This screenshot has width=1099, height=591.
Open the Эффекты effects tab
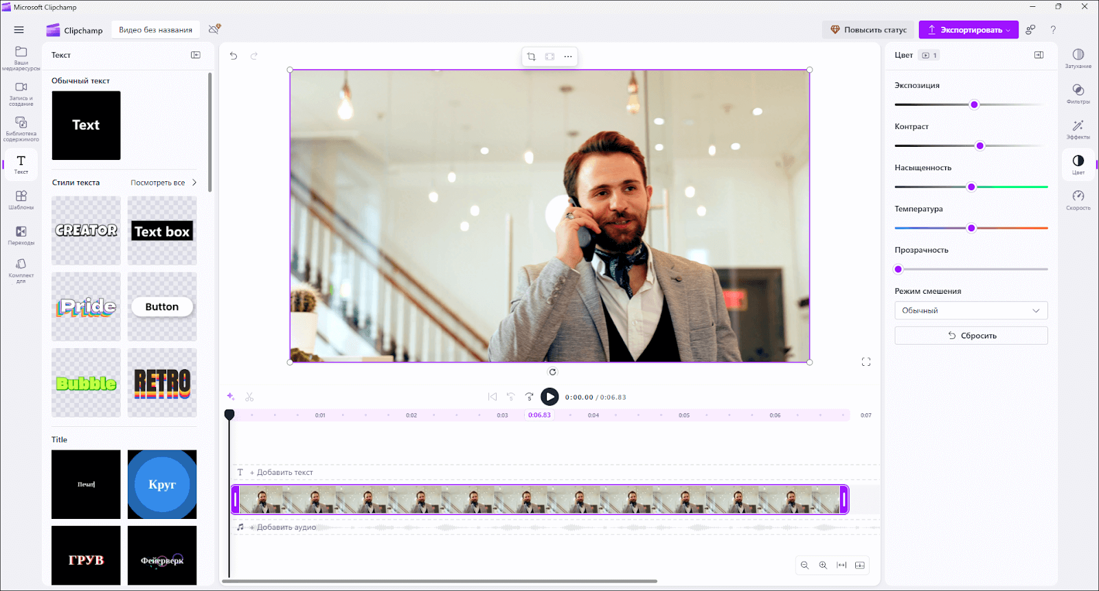pyautogui.click(x=1078, y=129)
